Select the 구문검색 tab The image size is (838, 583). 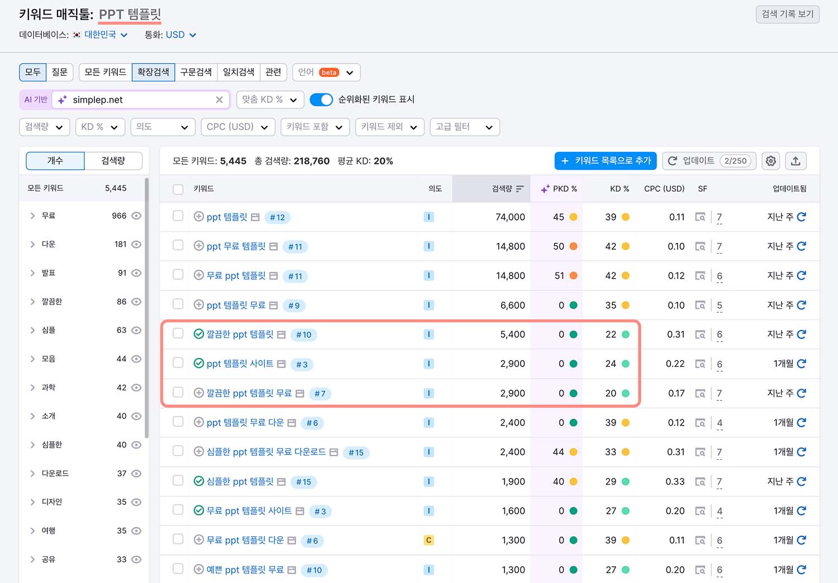pyautogui.click(x=196, y=72)
